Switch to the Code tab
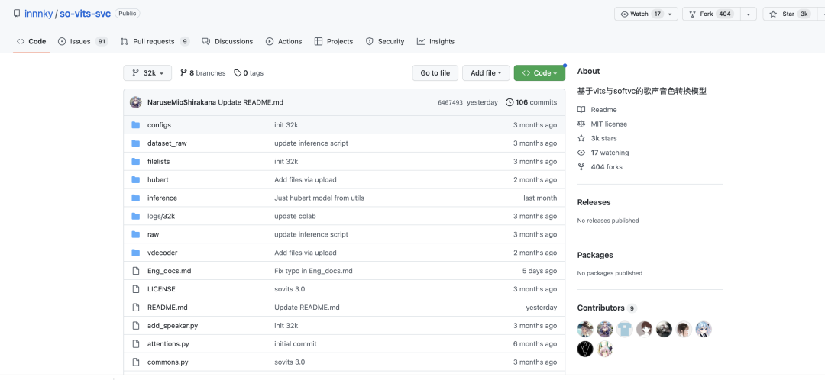825x380 pixels. coord(31,41)
